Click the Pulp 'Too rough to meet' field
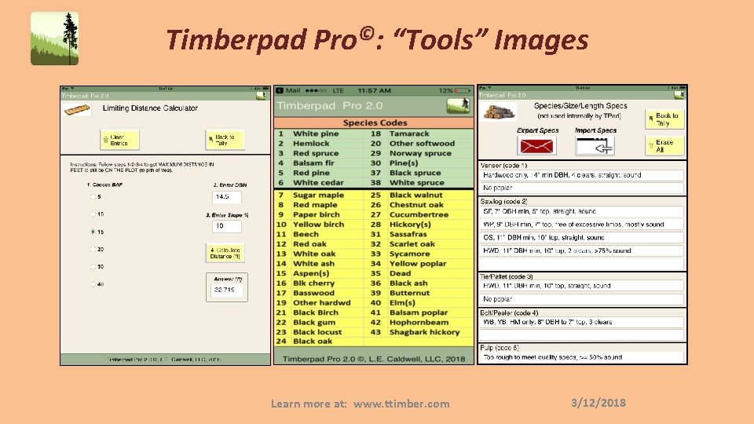This screenshot has height=424, width=754. tap(581, 357)
